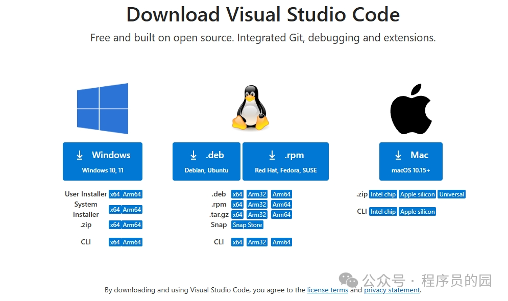Viewport: 508px width, 301px height.
Task: Download the Windows 10, 11 installer
Action: click(x=103, y=161)
